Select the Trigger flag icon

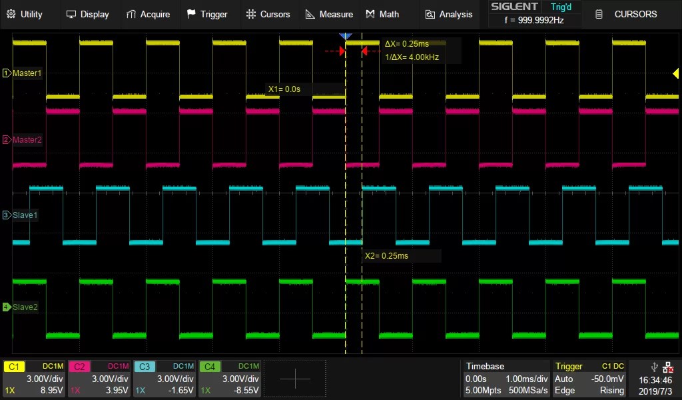click(x=191, y=13)
